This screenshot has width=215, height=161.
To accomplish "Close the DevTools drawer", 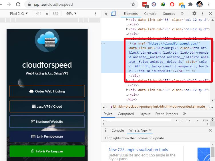I will 210,130.
